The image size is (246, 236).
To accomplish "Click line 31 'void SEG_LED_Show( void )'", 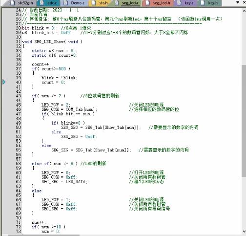I will [52, 42].
